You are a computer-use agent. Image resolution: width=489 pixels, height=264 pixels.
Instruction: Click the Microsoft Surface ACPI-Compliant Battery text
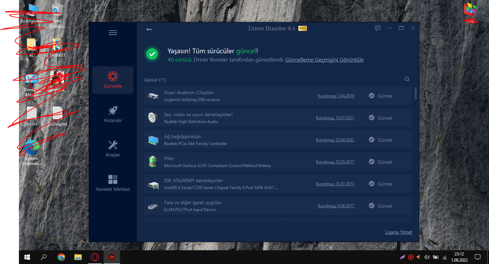[x=217, y=166]
